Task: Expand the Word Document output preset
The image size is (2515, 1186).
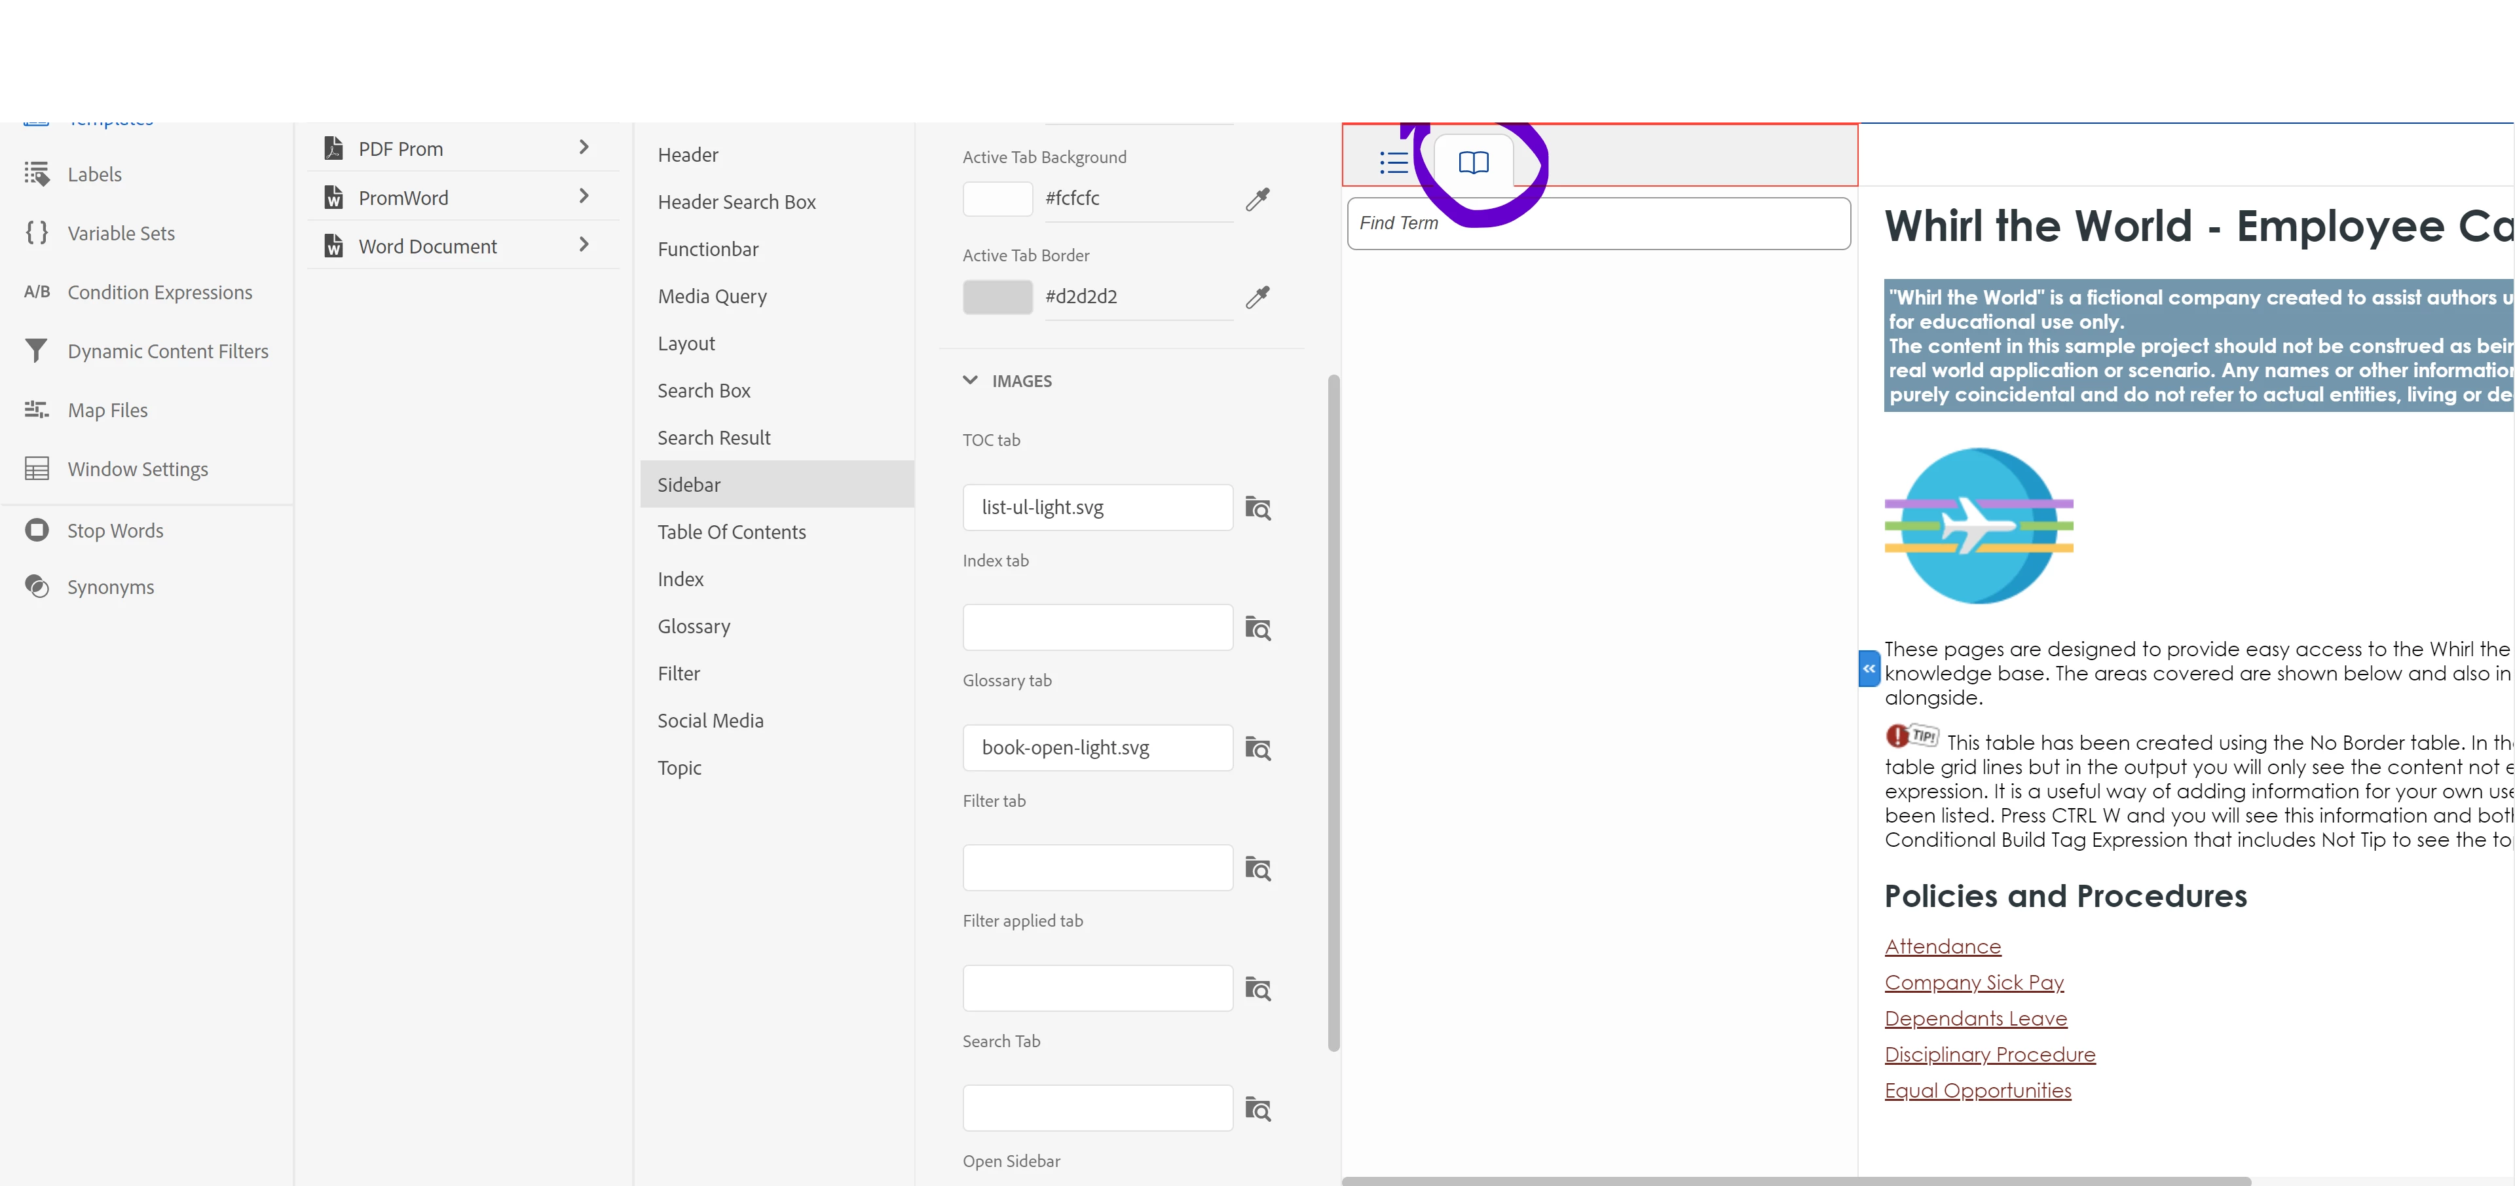Action: tap(584, 245)
